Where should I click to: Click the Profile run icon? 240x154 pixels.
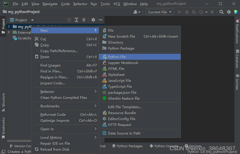201,12
